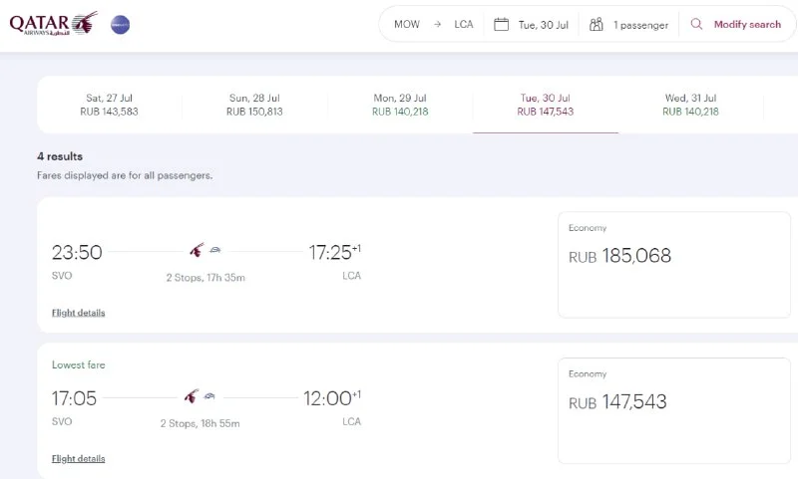Click the magnifier icon beside Modify search
798x479 pixels.
(x=697, y=24)
